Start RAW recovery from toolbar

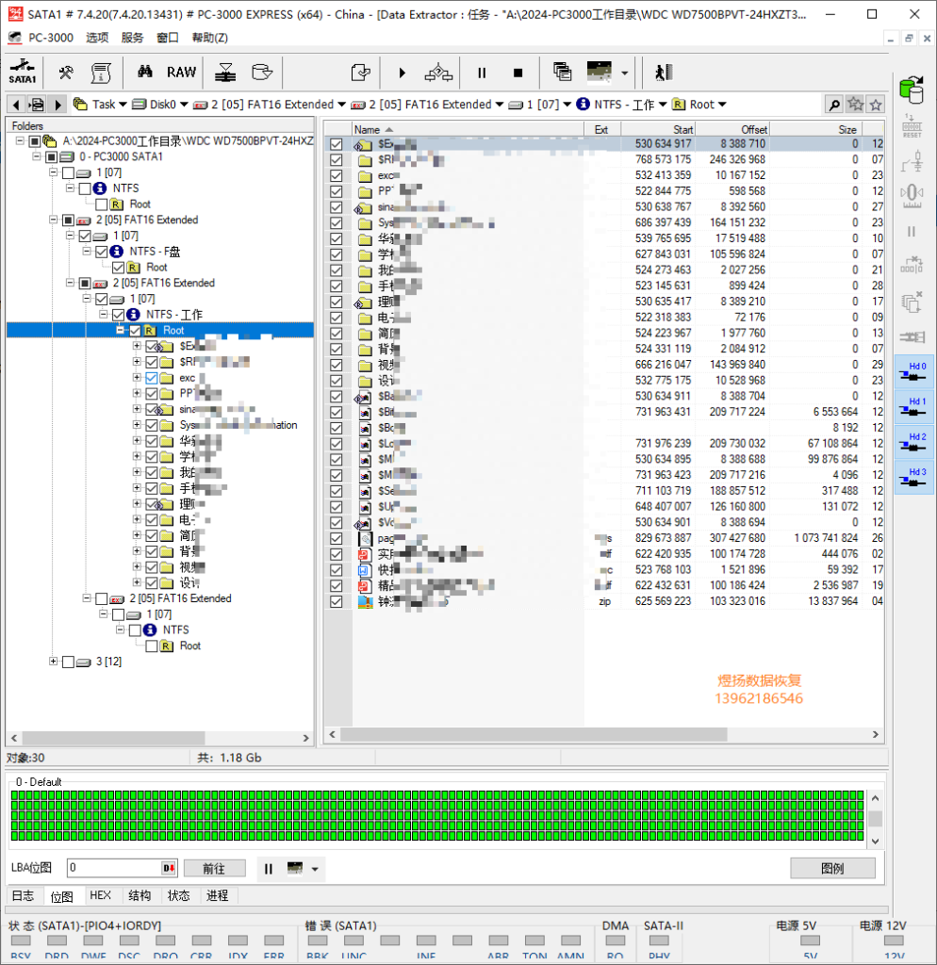[182, 73]
